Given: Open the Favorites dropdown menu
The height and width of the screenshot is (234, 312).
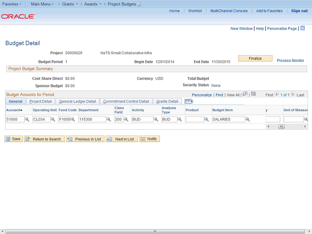Looking at the screenshot, I should pos(13,4).
